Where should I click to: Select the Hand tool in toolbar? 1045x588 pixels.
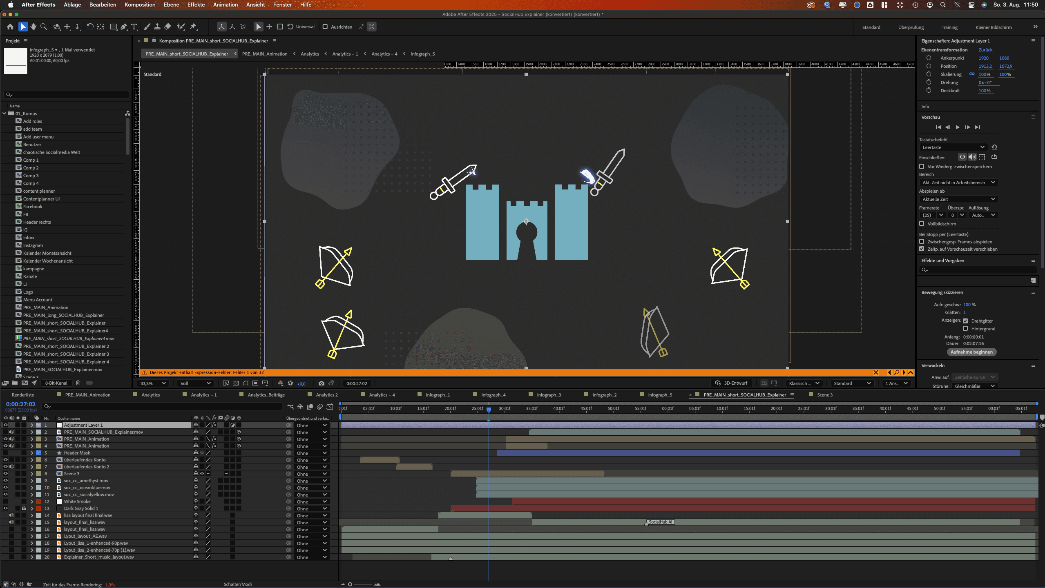33,27
